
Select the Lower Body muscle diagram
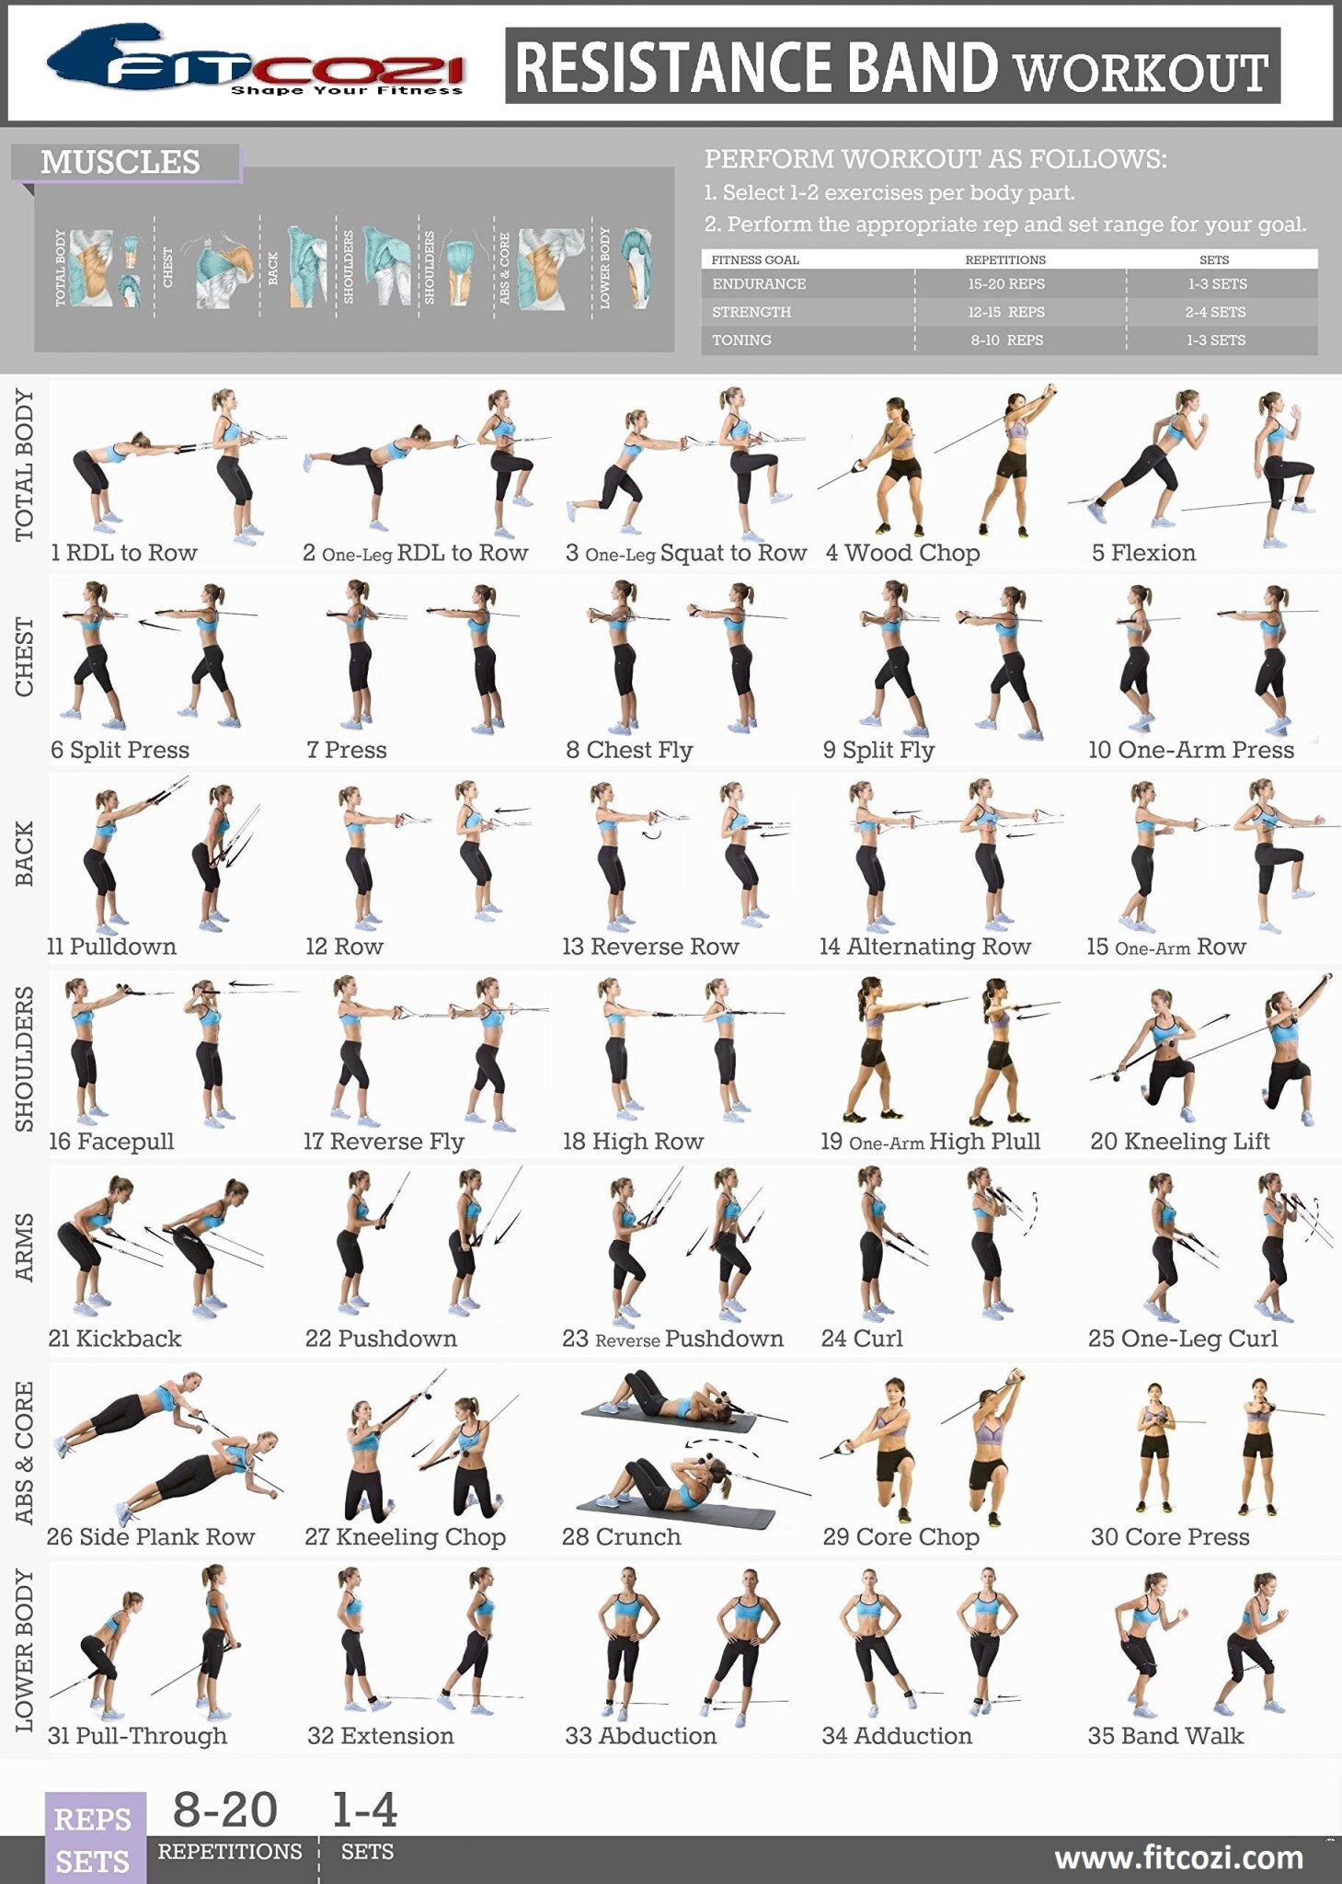(636, 269)
